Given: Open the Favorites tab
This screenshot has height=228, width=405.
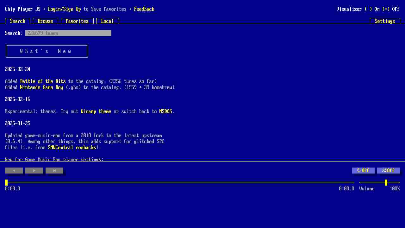Looking at the screenshot, I should (x=77, y=21).
